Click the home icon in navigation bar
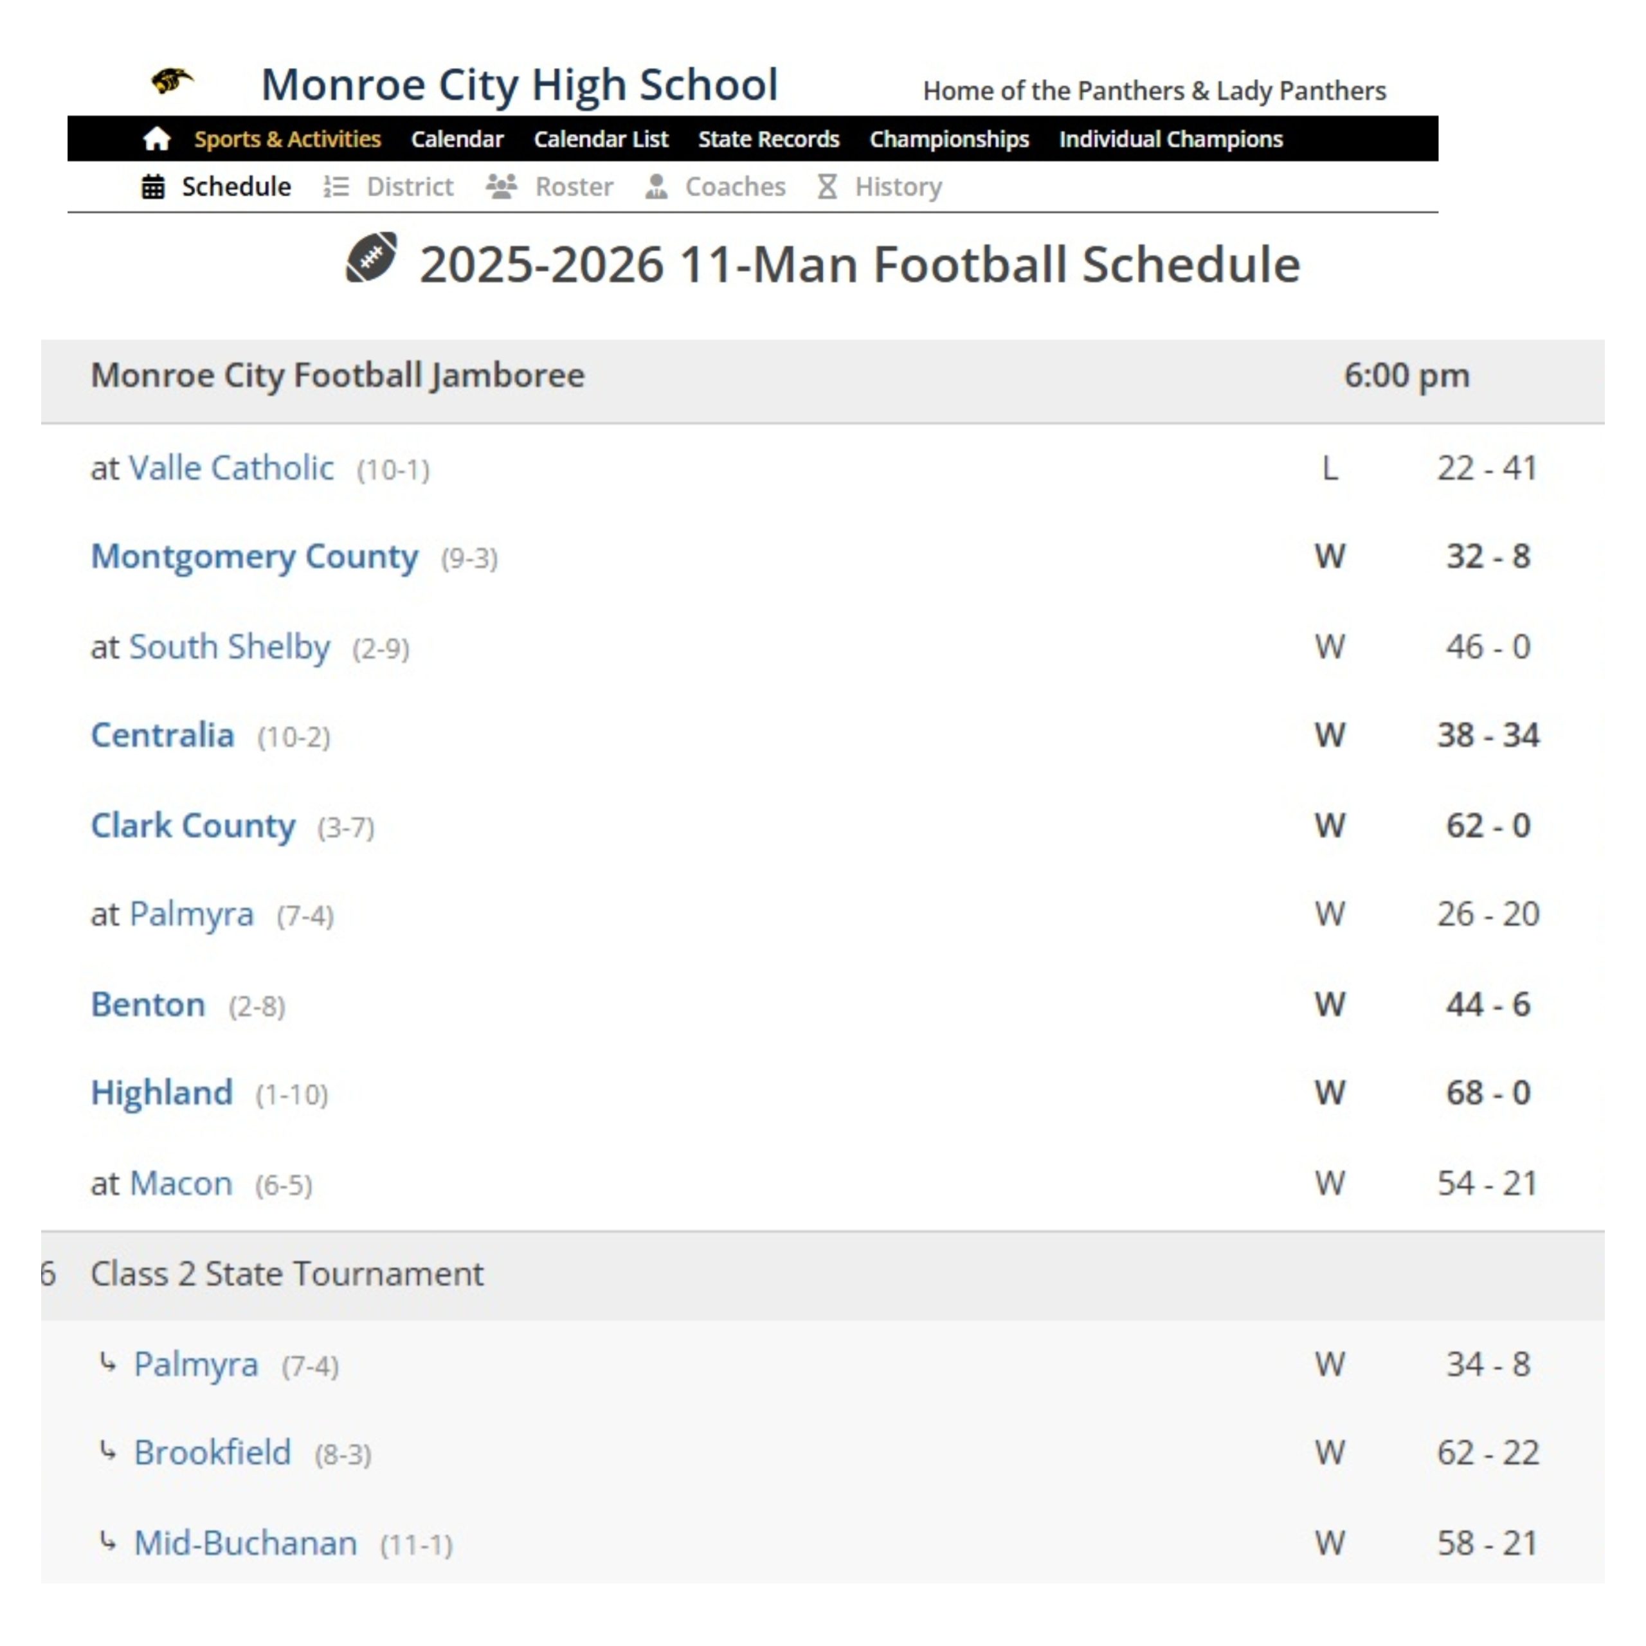The width and height of the screenshot is (1646, 1646). pos(157,139)
